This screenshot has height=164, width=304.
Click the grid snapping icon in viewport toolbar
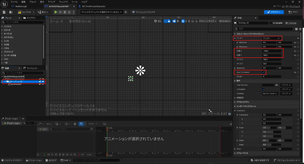point(183,21)
